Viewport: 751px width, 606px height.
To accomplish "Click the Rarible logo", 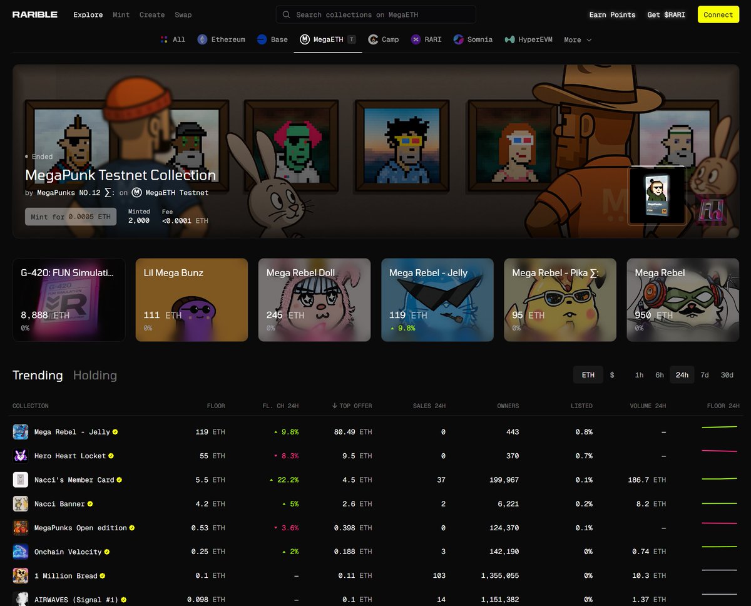I will pyautogui.click(x=35, y=14).
